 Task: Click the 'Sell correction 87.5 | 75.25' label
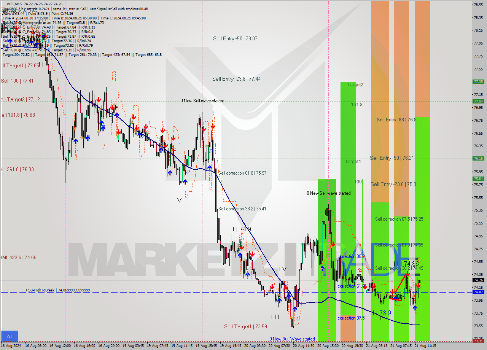399,219
